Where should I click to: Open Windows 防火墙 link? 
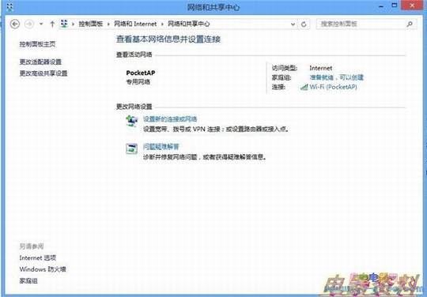[x=43, y=269]
